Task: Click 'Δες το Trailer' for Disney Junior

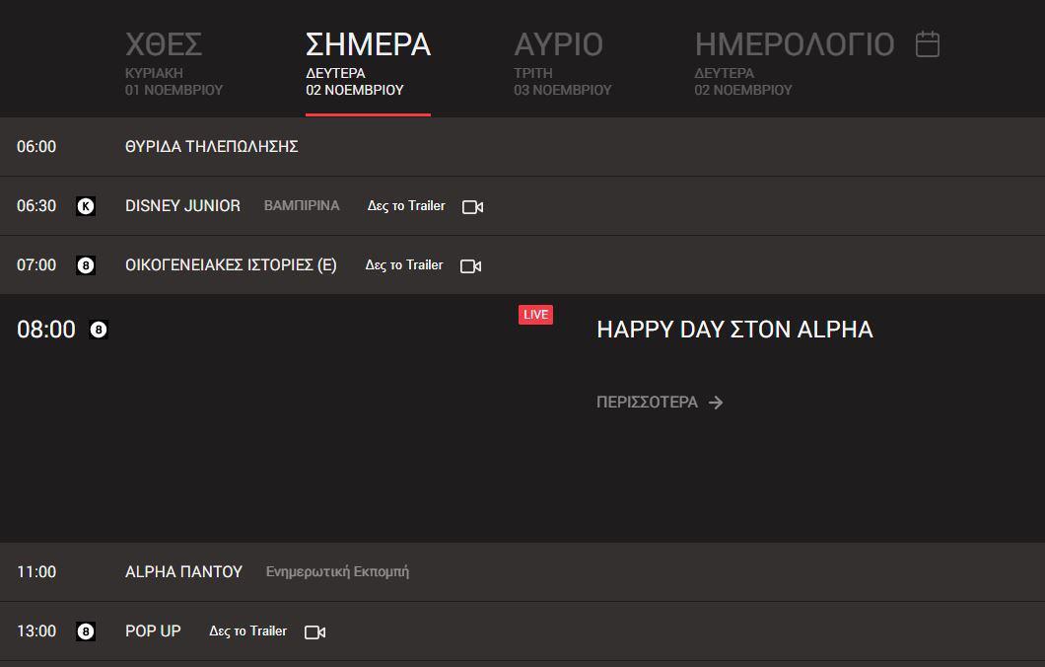Action: [x=406, y=206]
